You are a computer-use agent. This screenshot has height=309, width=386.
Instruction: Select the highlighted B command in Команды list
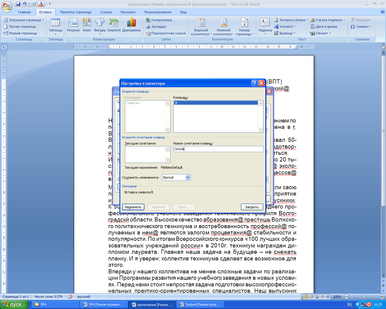[216, 103]
